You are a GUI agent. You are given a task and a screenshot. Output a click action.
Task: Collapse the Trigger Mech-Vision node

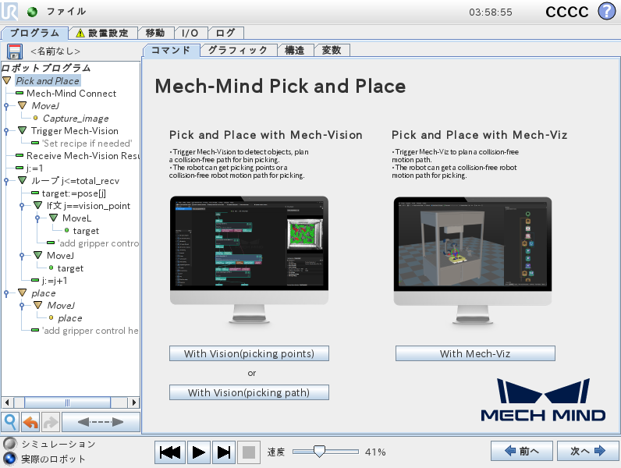[x=22, y=130]
